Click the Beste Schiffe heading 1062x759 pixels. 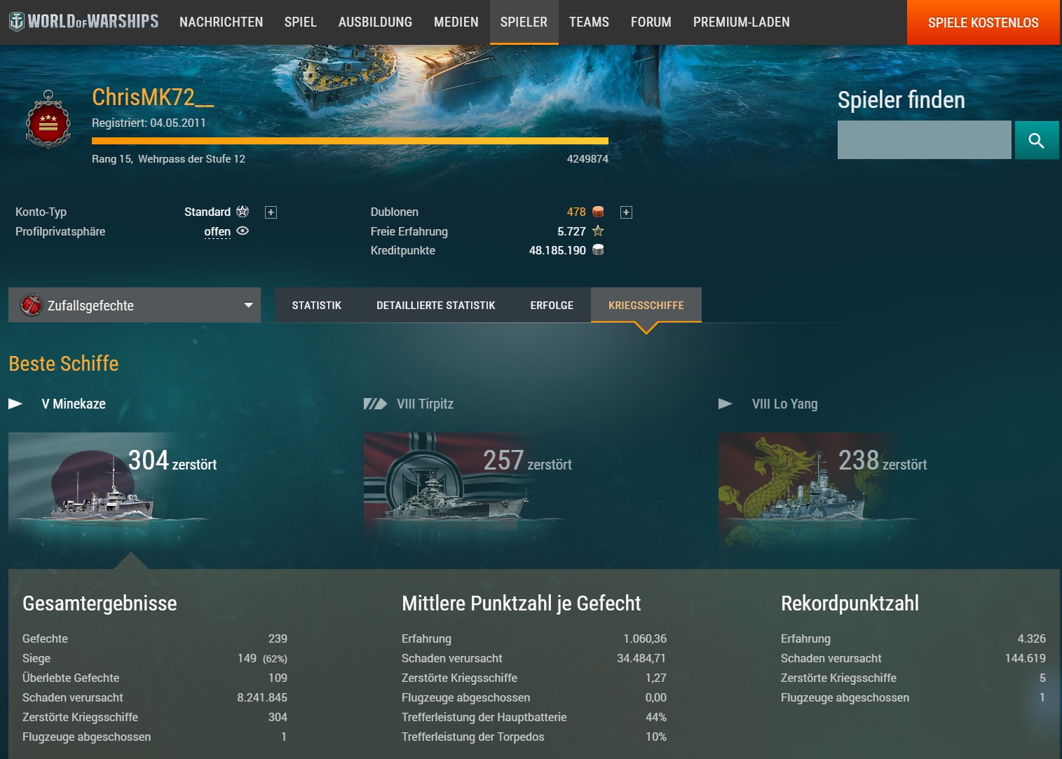[64, 364]
